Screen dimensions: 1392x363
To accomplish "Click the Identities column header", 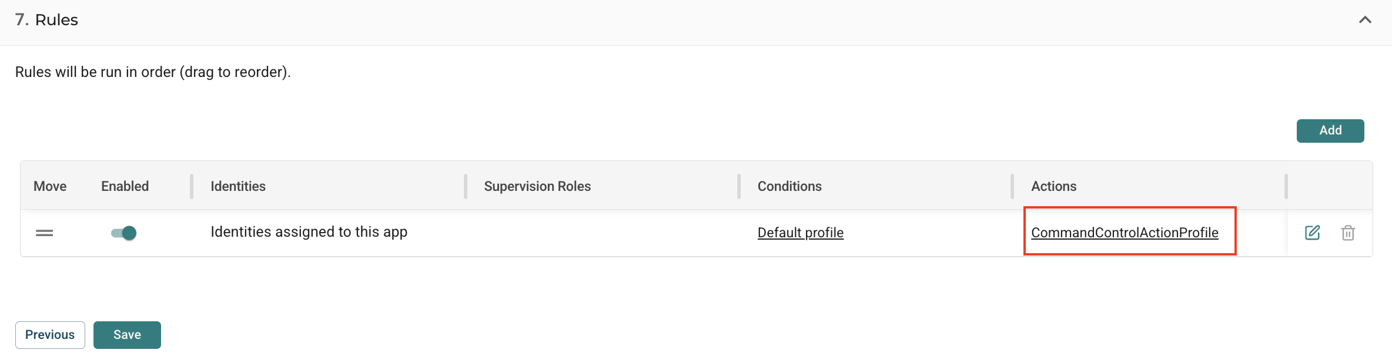I will pyautogui.click(x=238, y=186).
